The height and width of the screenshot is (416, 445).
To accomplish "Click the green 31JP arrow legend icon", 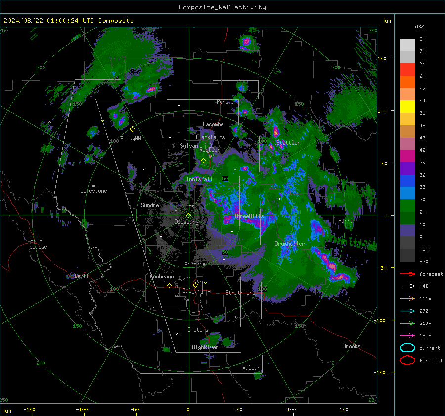I will click(x=407, y=323).
